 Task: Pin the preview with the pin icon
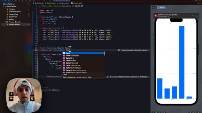coord(154,8)
